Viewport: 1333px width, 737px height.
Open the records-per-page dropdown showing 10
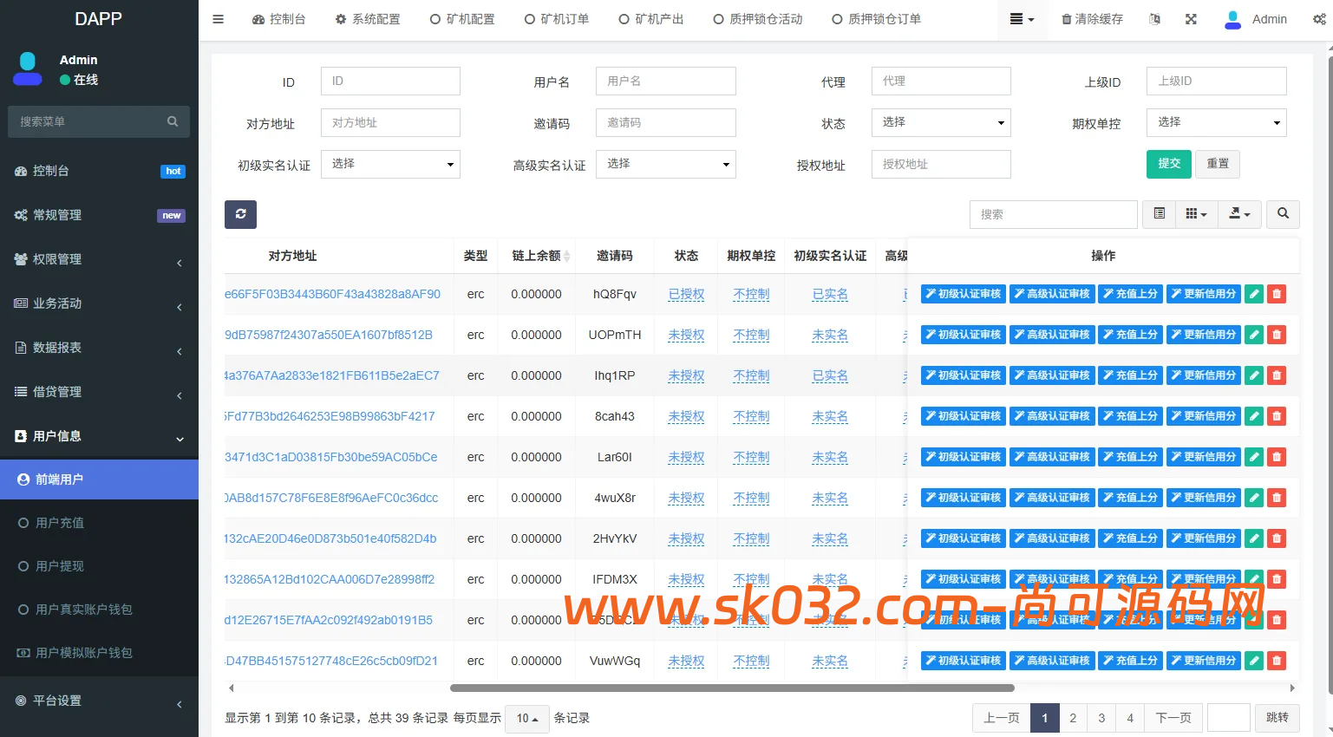click(527, 718)
